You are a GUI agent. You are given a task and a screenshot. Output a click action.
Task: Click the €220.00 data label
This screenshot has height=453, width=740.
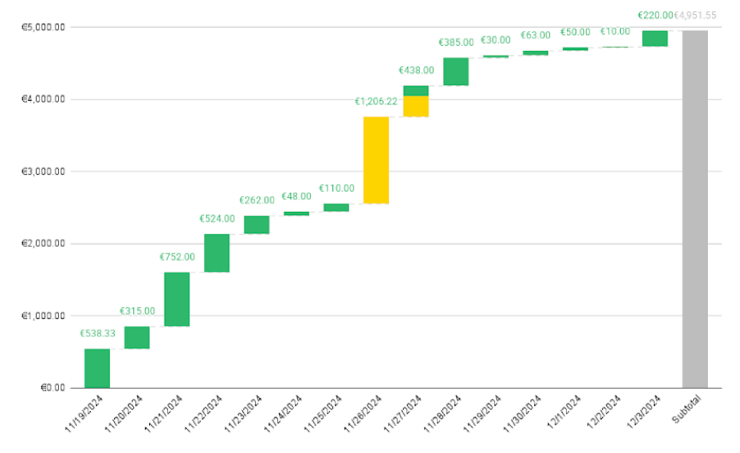[655, 15]
